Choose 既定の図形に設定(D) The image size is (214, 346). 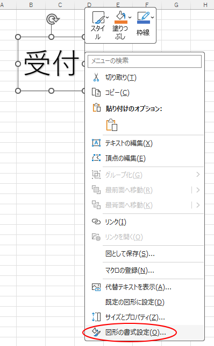pos(135,302)
